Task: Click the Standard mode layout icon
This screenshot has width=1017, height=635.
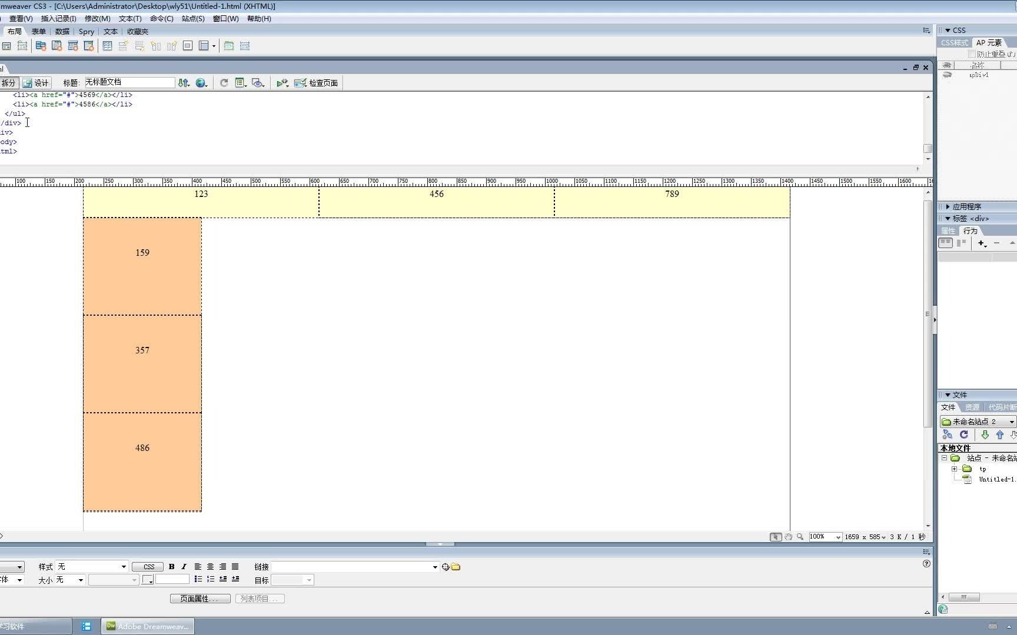Action: [x=229, y=46]
